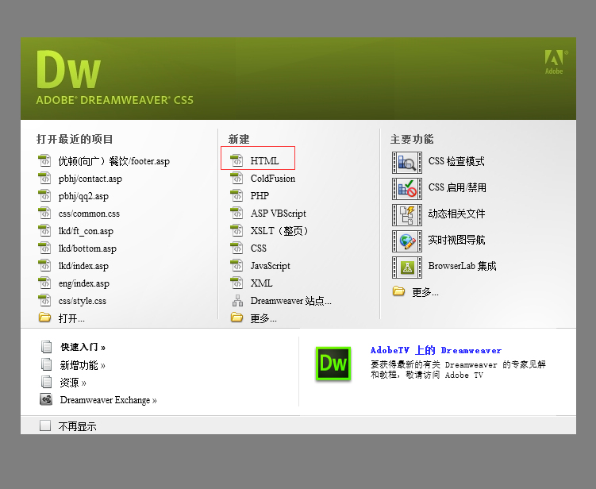Viewport: 596px width, 489px height.
Task: Create a new ColdFusion document
Action: coord(272,179)
